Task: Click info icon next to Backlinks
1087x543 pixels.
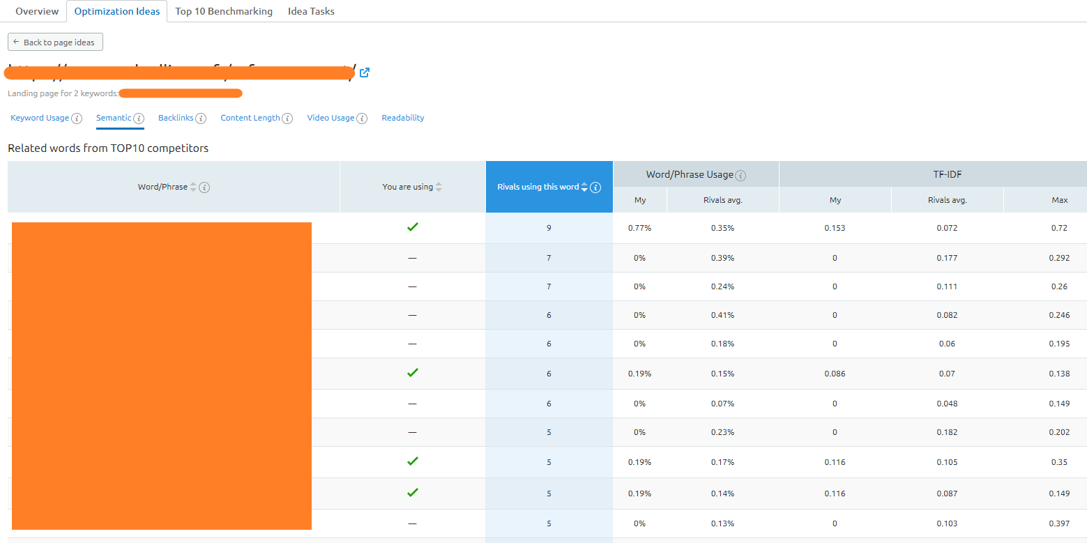Action: (201, 118)
